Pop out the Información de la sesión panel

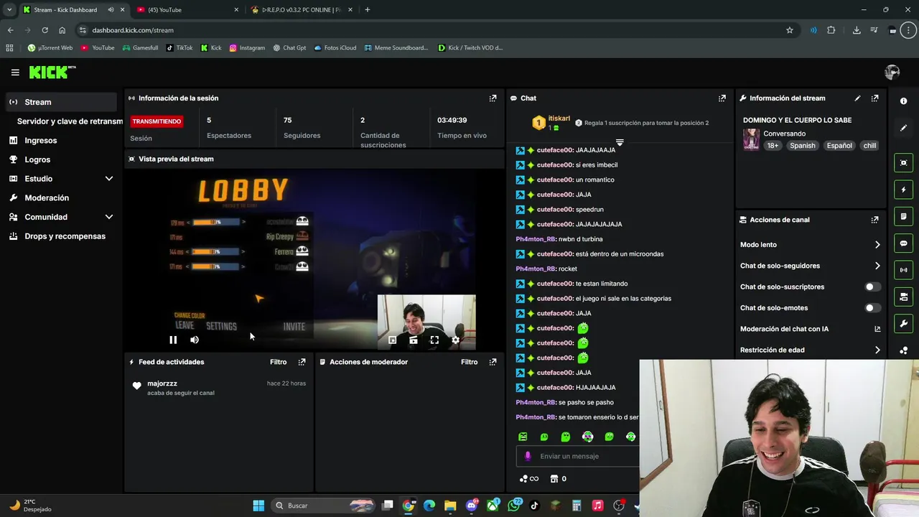(493, 98)
